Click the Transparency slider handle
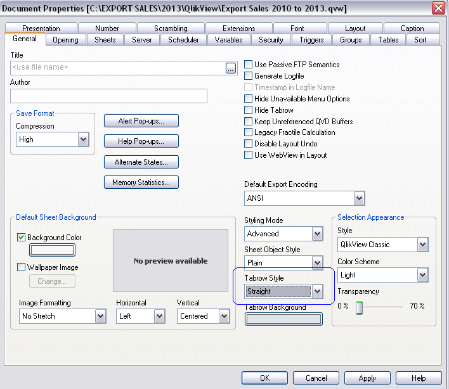Viewport: 449px width, 389px height. (x=359, y=308)
